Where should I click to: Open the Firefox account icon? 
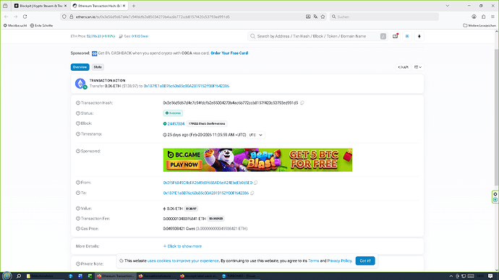(x=474, y=17)
